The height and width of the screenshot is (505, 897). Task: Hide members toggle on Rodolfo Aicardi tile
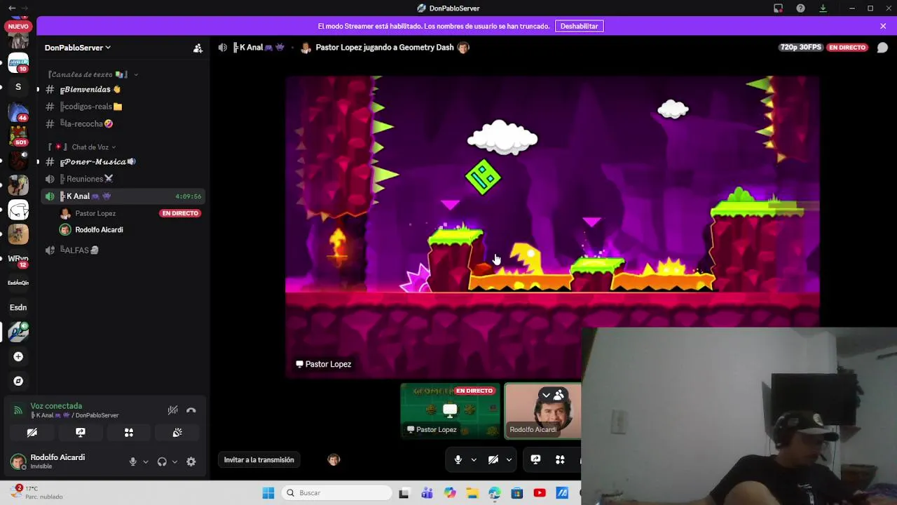[553, 396]
